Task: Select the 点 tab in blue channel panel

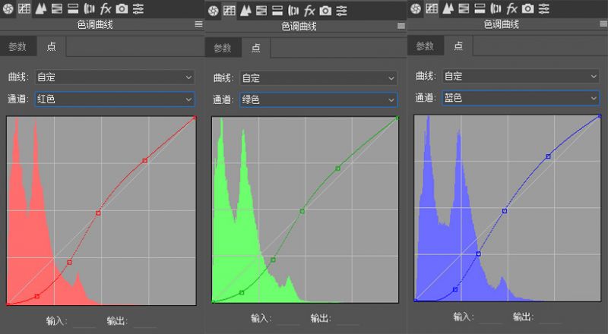Action: (x=458, y=46)
